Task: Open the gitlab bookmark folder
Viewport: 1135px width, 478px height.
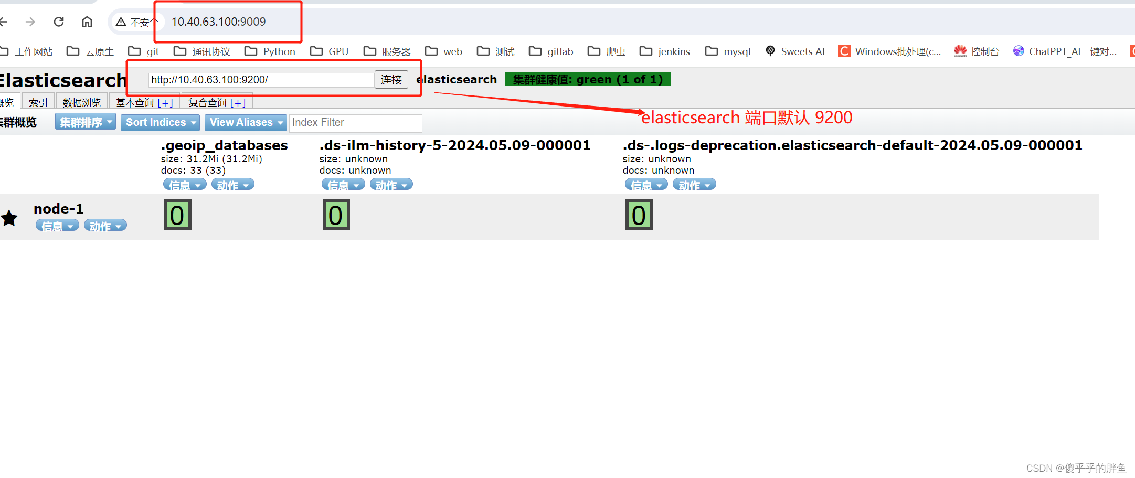Action: coord(551,51)
